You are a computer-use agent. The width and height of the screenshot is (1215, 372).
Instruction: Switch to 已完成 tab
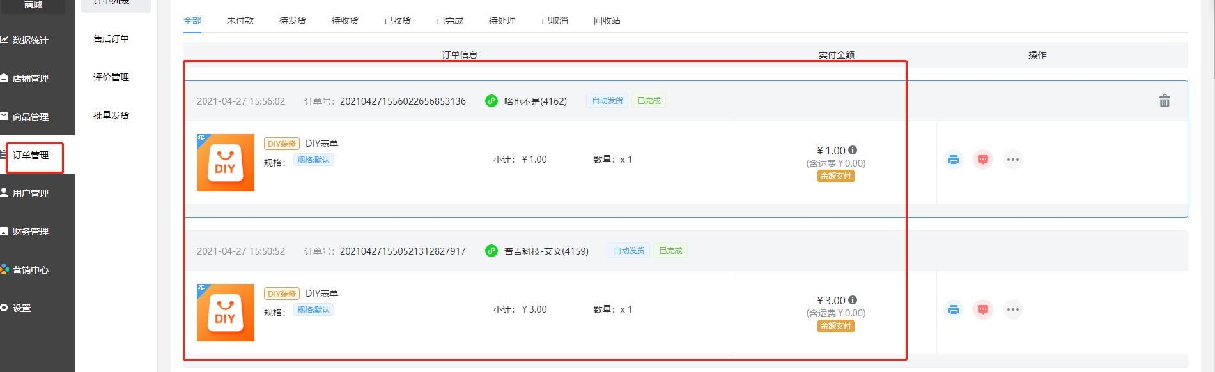[x=450, y=20]
